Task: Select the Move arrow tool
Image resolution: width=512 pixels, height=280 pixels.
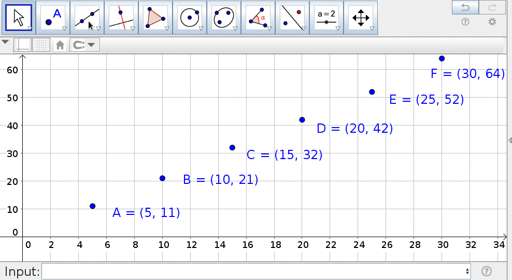Action: (19, 17)
